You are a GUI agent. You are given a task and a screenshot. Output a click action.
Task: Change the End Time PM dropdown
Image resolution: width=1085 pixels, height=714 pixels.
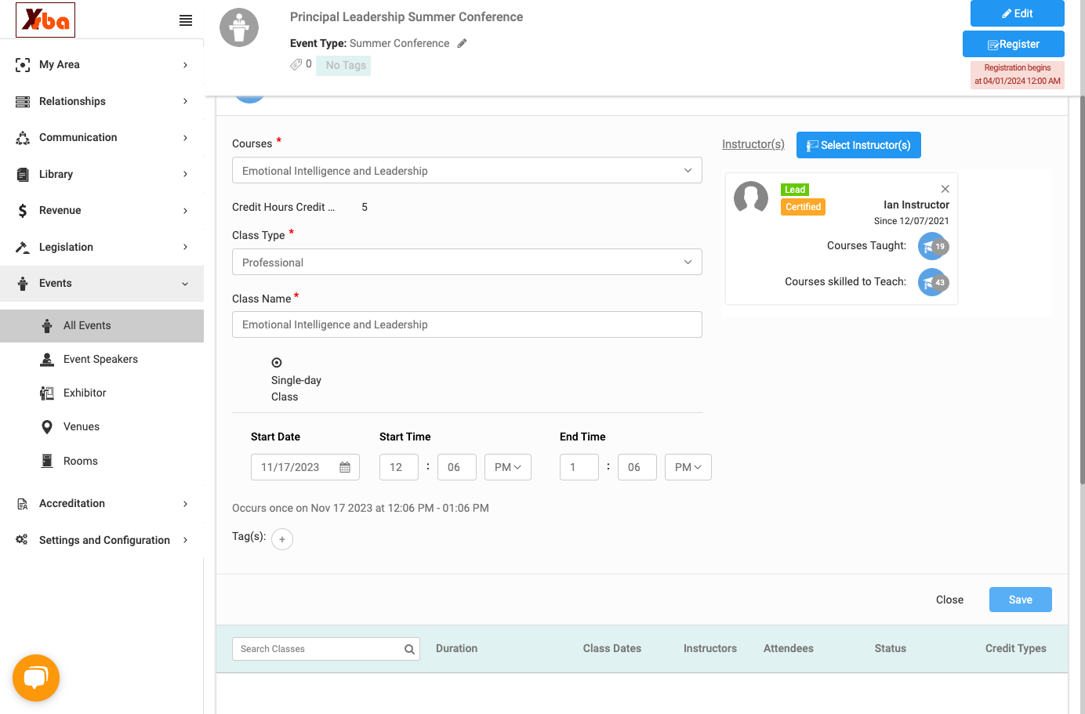tap(688, 467)
